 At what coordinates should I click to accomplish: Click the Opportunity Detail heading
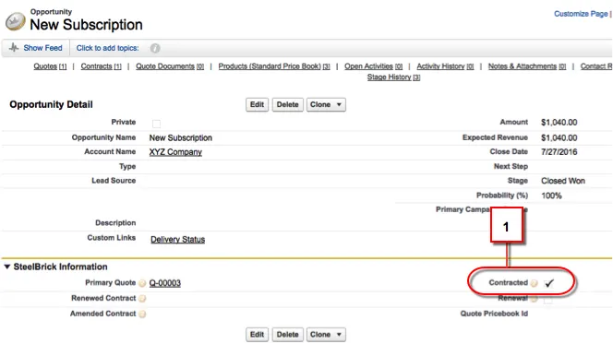pyautogui.click(x=51, y=104)
